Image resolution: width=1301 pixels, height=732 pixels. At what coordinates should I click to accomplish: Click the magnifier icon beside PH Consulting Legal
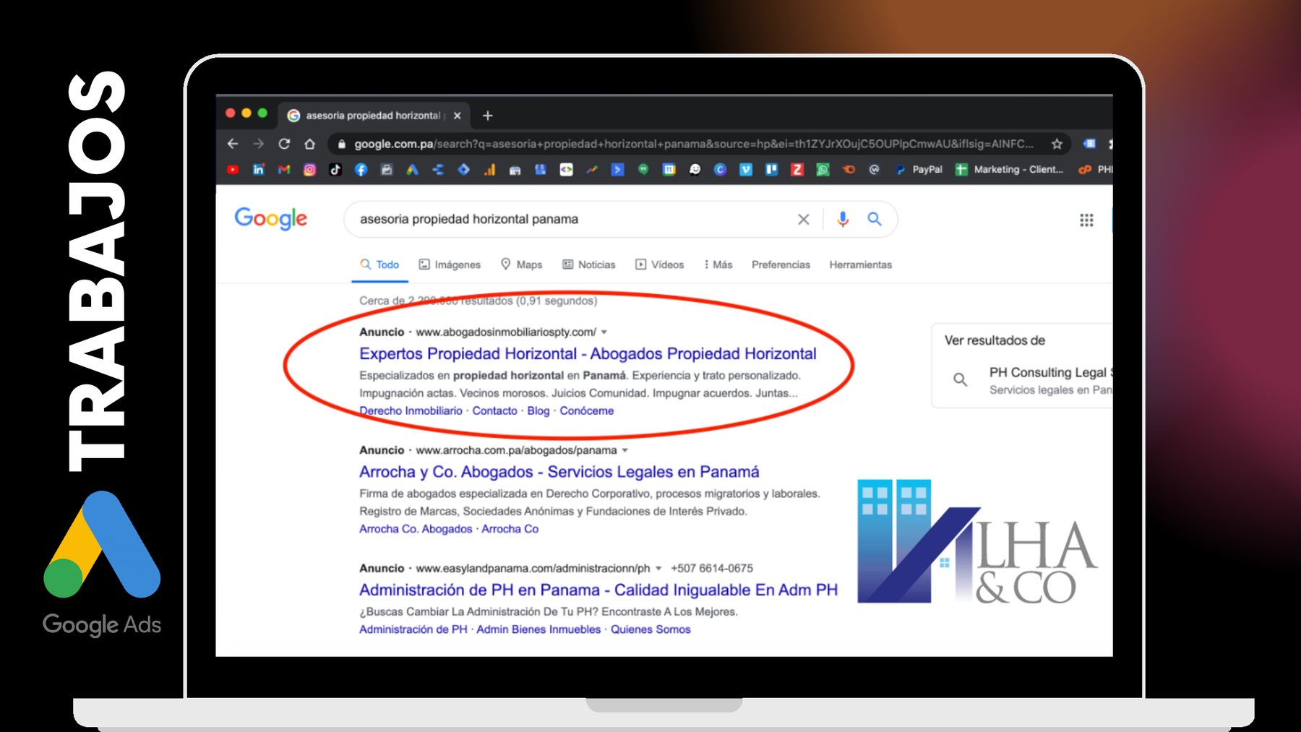(960, 380)
